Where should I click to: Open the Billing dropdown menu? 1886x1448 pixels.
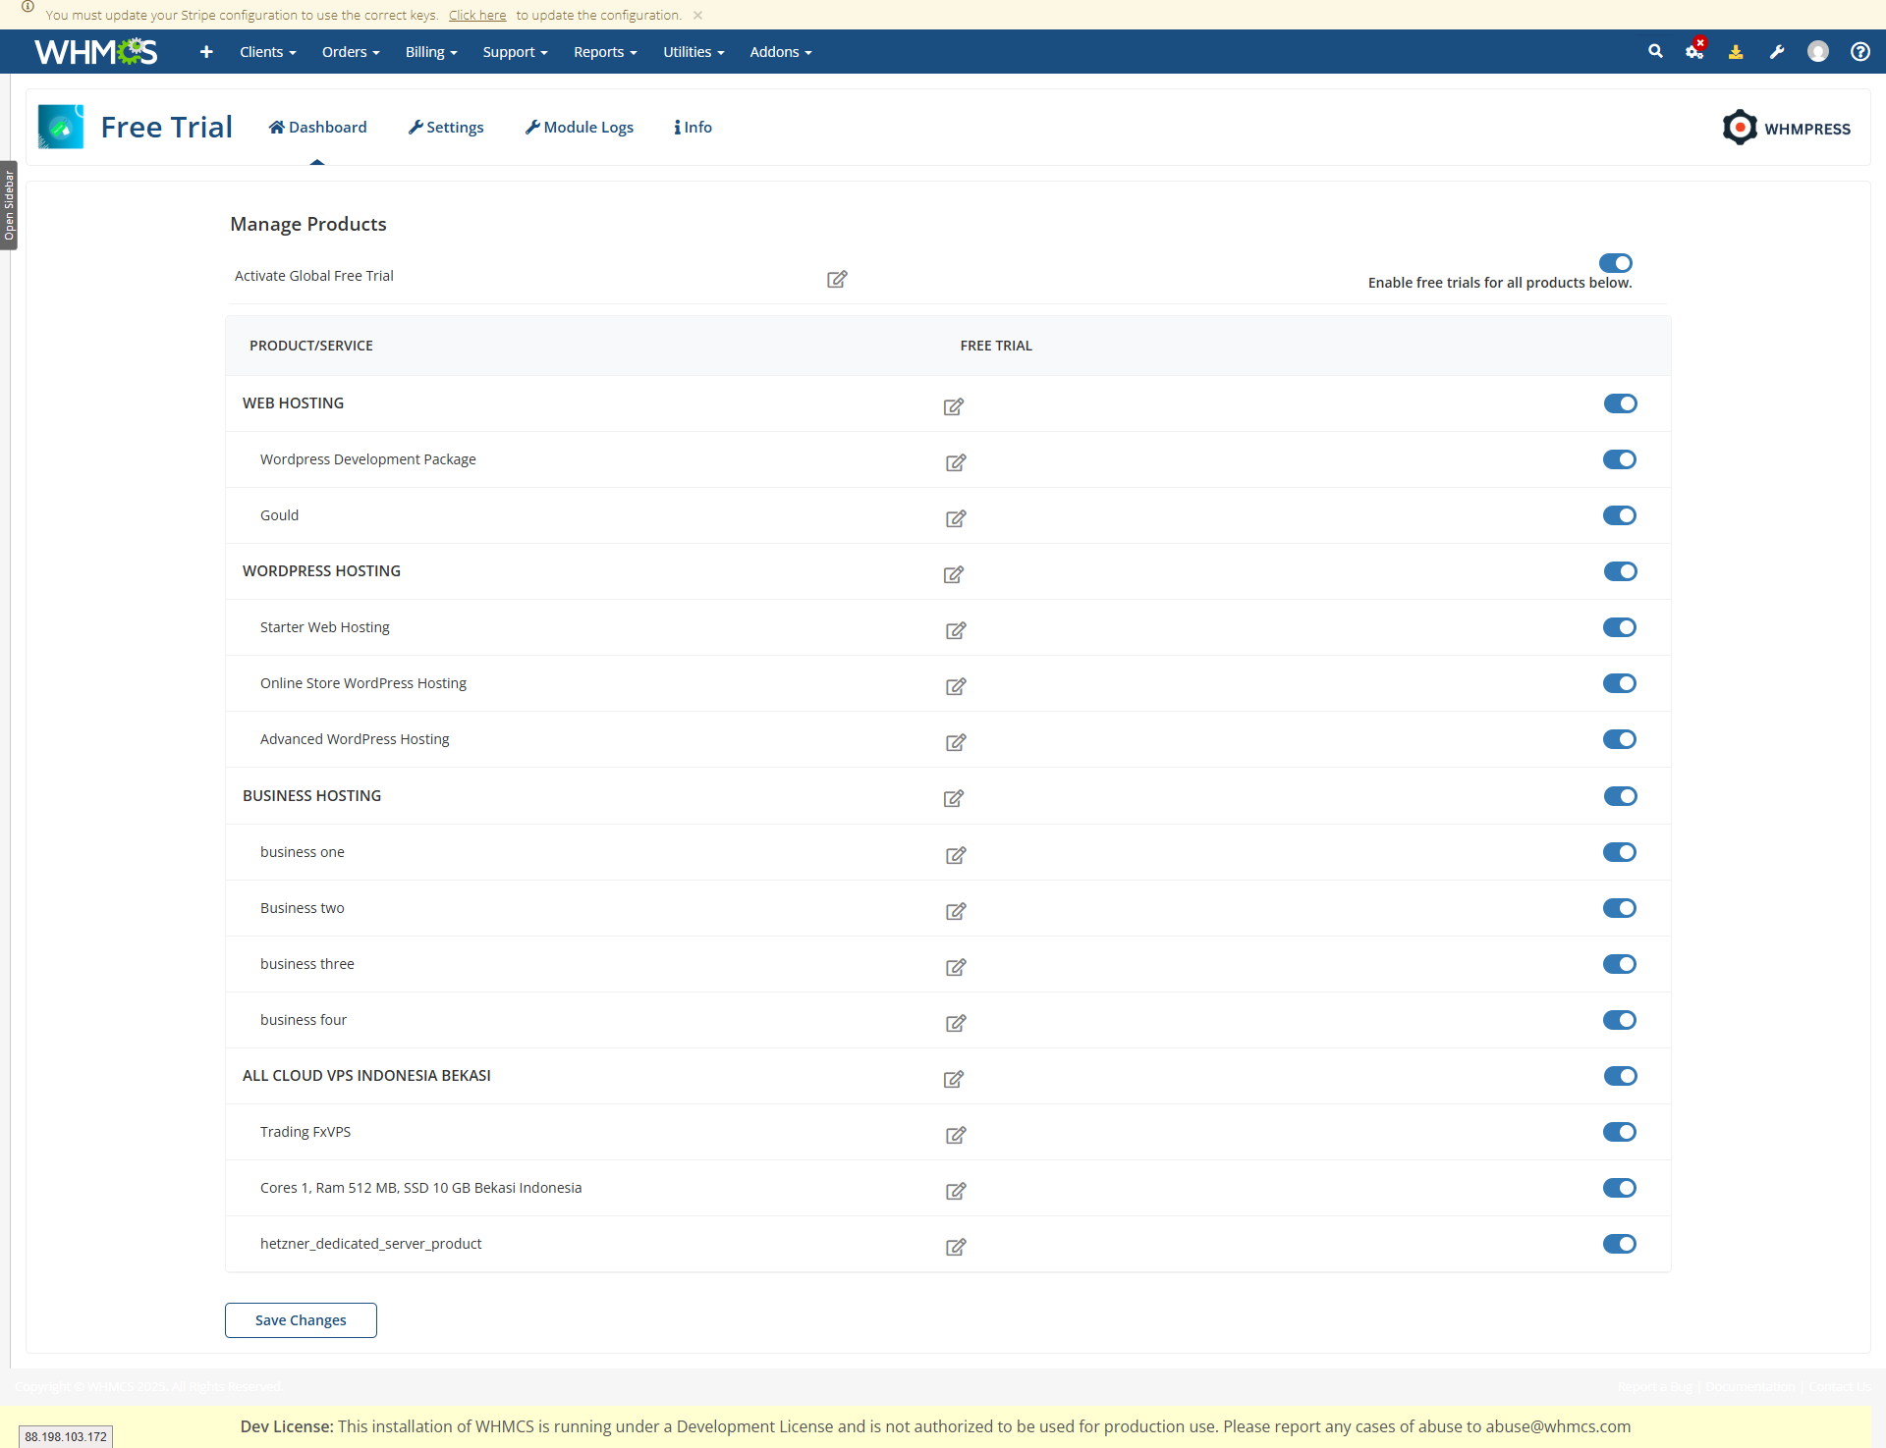pyautogui.click(x=431, y=52)
